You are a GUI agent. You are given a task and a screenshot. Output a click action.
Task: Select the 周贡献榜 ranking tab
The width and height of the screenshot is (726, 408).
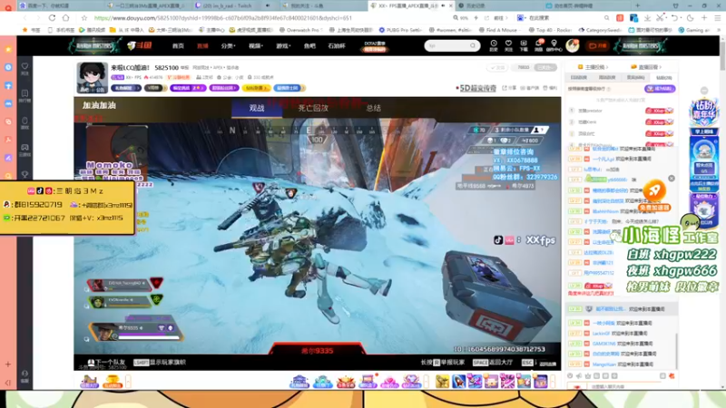(x=607, y=78)
